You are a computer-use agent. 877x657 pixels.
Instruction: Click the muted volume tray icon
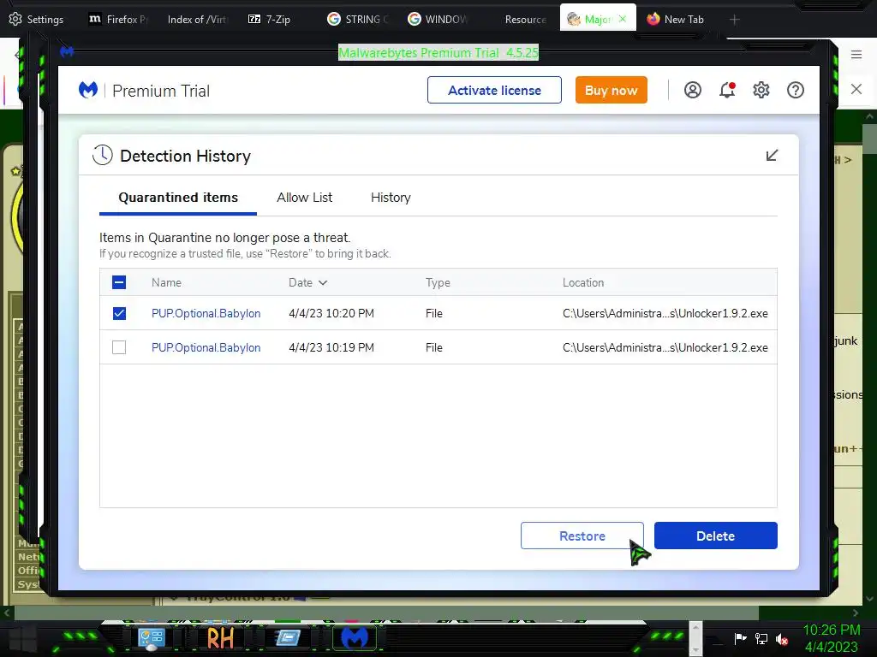point(782,639)
